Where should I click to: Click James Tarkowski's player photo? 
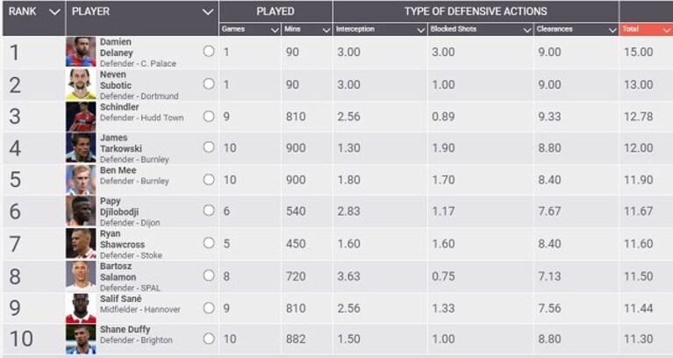tap(81, 147)
